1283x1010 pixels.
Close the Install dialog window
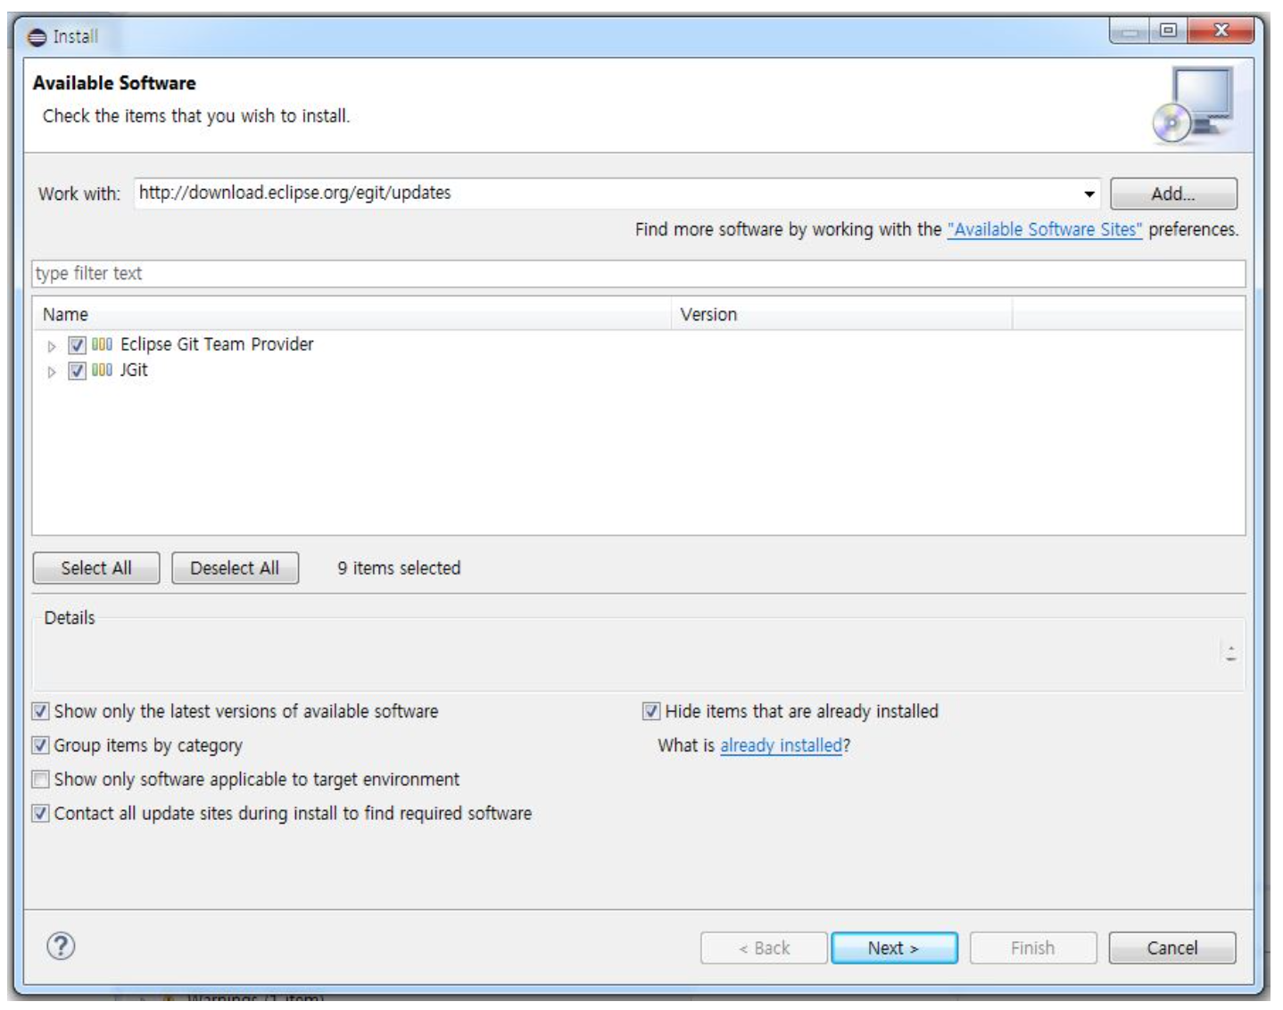[x=1221, y=30]
